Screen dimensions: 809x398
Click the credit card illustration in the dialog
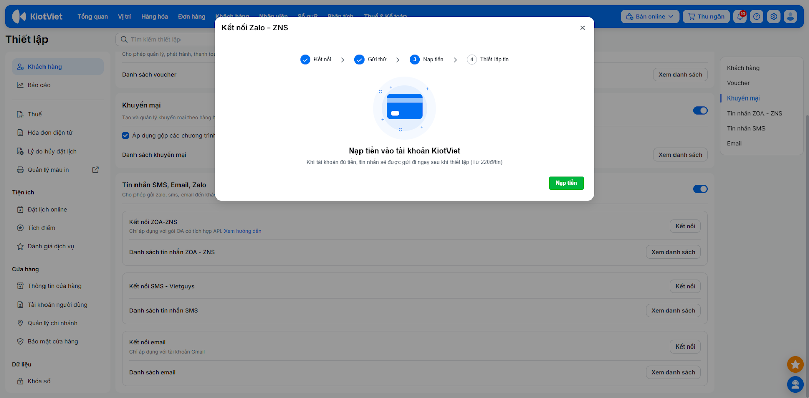click(404, 107)
